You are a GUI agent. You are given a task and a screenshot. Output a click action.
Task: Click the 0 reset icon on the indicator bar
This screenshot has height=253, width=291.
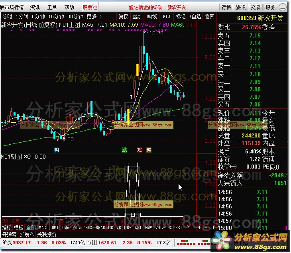point(213,227)
